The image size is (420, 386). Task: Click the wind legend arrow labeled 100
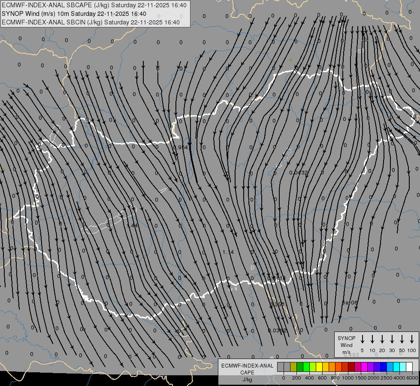click(x=412, y=339)
